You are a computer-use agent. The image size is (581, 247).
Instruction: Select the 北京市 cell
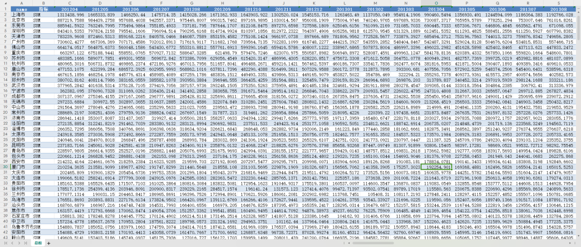coord(22,19)
